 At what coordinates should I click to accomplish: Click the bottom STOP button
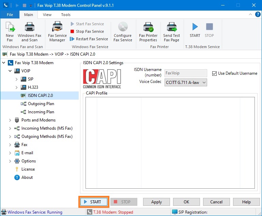pos(124,202)
